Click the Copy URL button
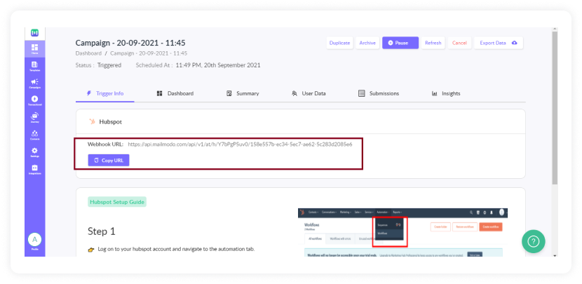582x284 pixels. click(x=109, y=161)
